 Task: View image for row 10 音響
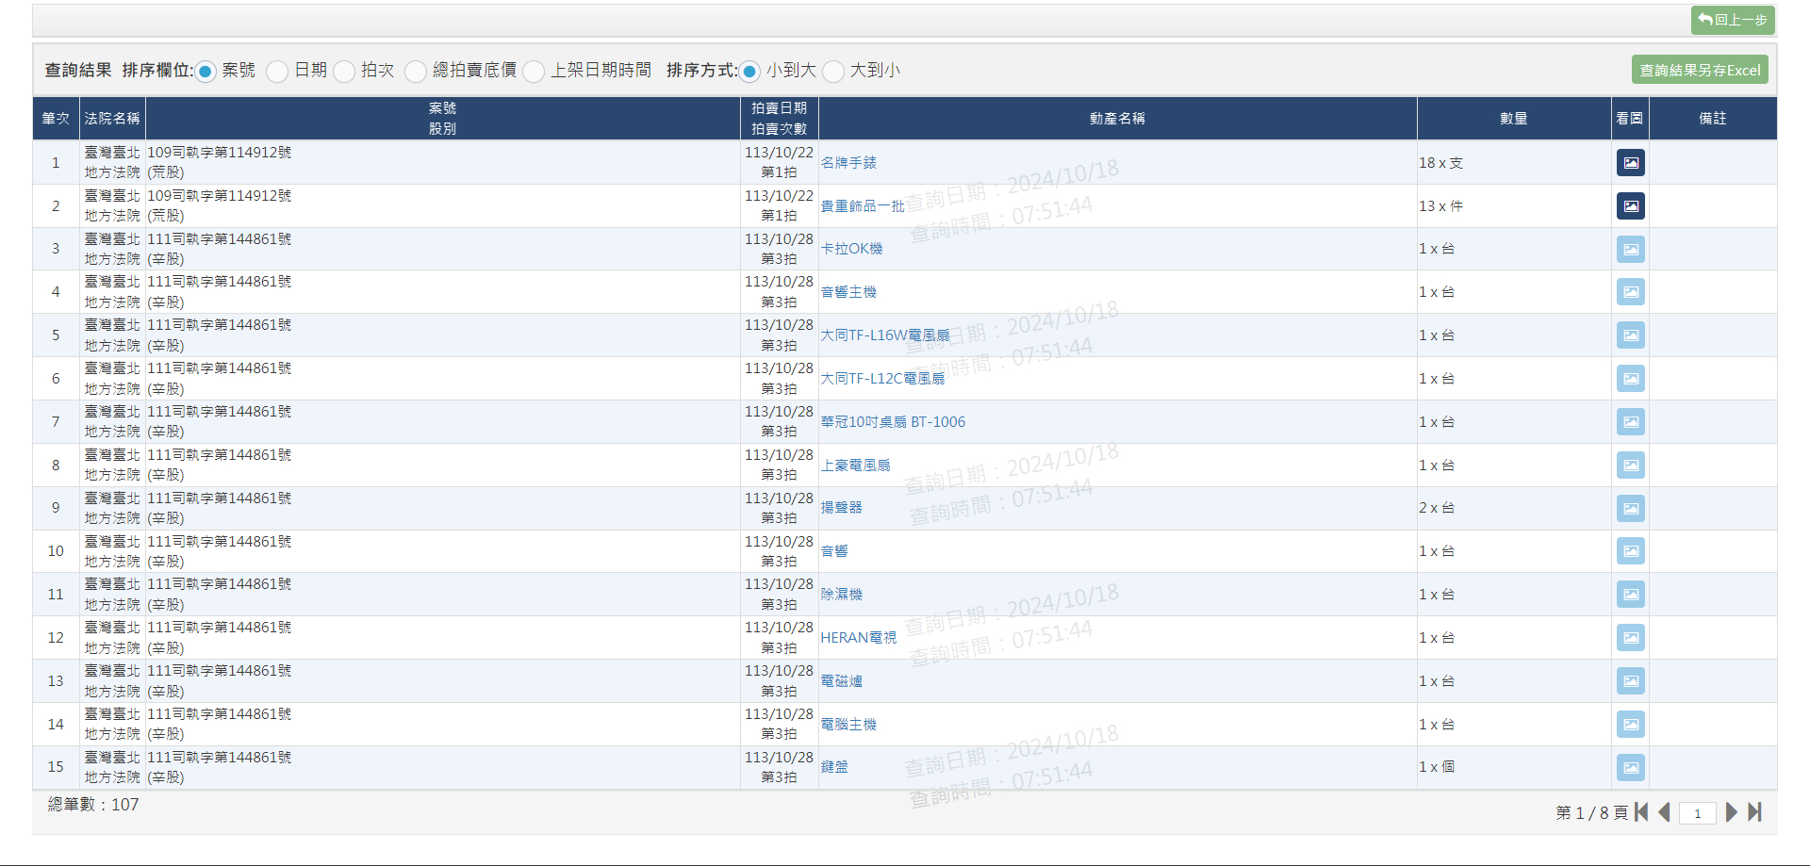click(1630, 551)
